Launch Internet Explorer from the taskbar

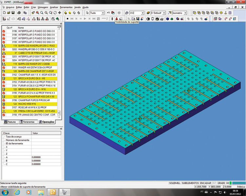click(x=17, y=192)
